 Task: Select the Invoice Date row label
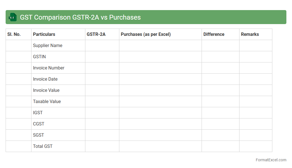[x=45, y=79]
